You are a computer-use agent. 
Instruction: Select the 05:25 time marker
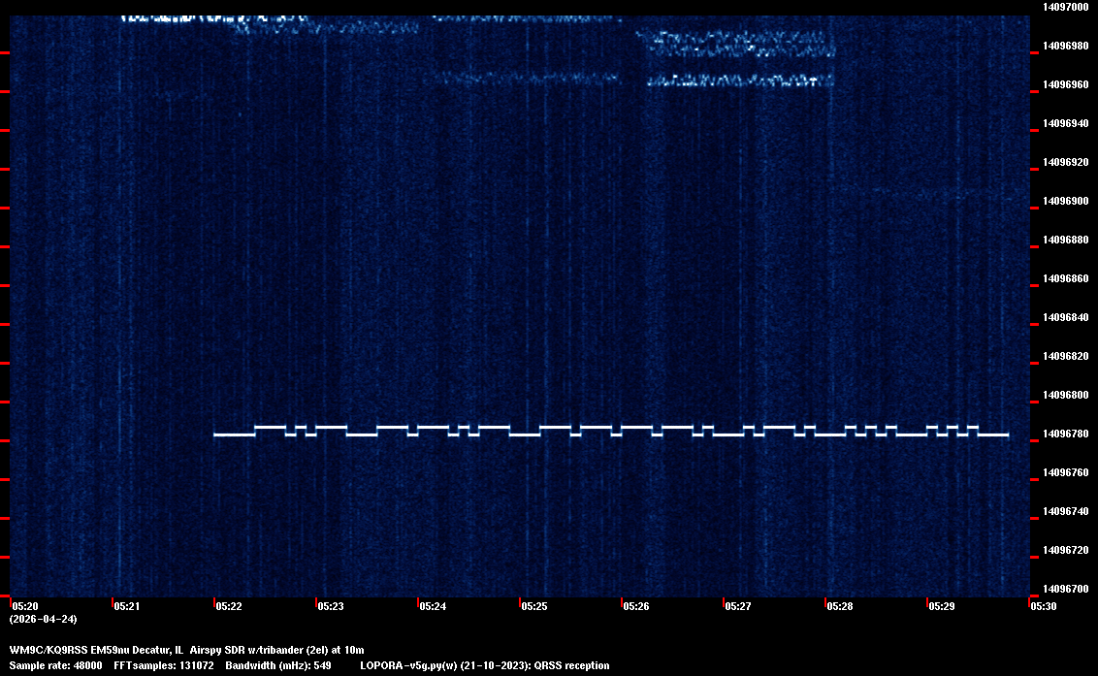pos(534,606)
